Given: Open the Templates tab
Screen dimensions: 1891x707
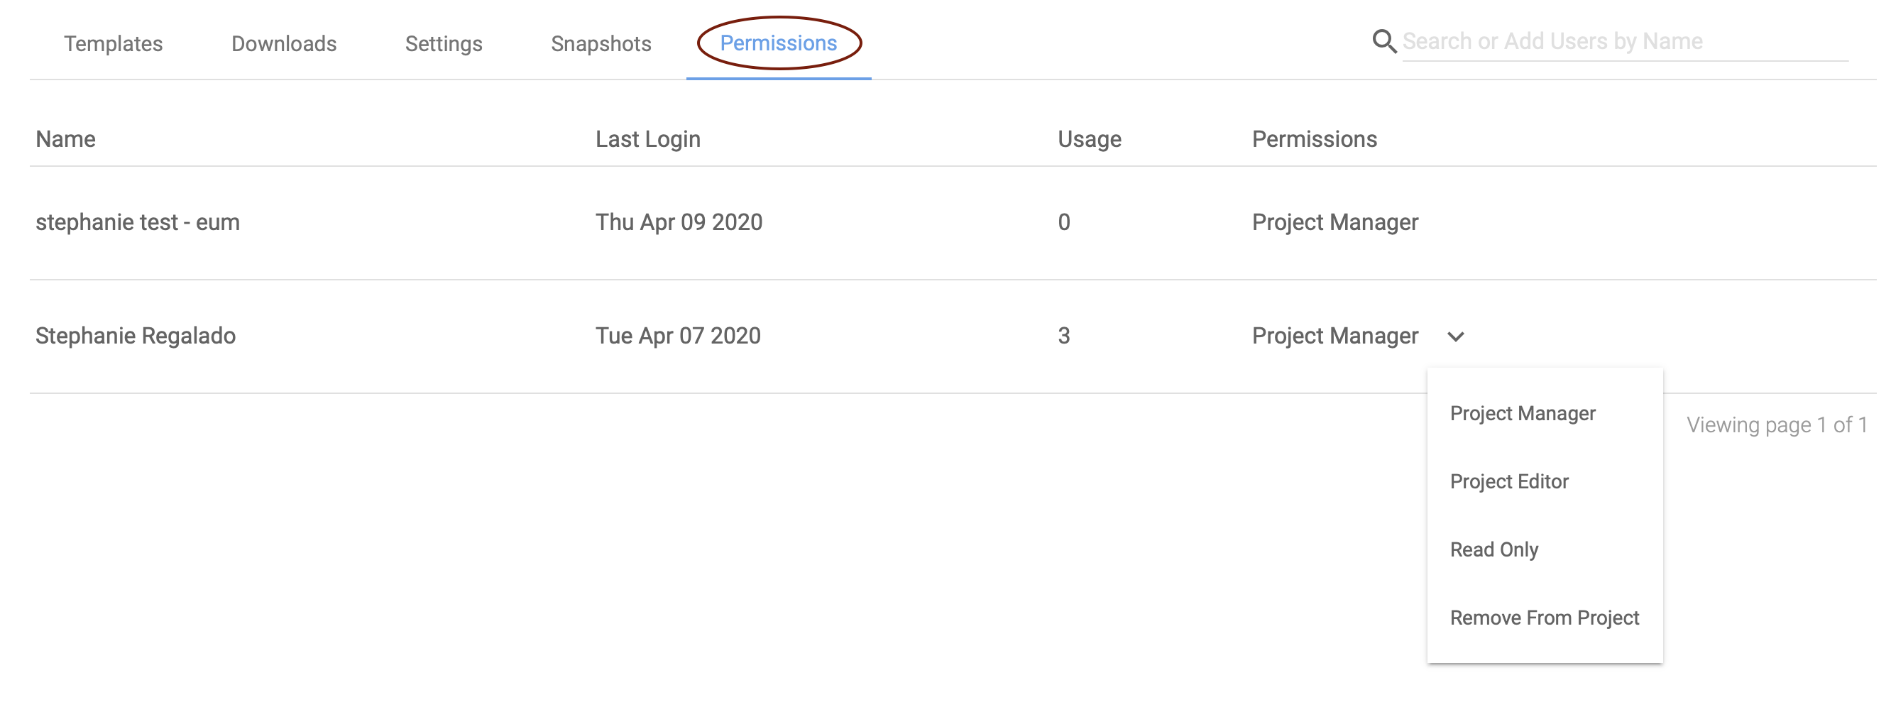Looking at the screenshot, I should (113, 44).
